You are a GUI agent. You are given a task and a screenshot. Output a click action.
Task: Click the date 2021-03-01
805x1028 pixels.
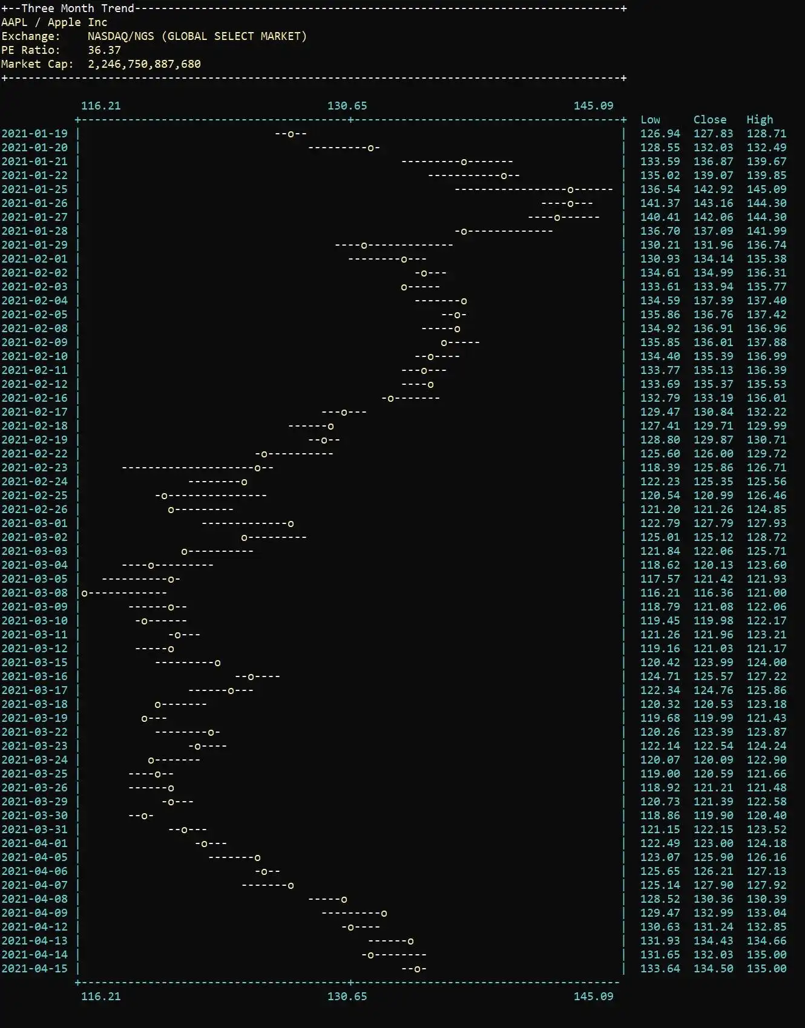click(34, 523)
